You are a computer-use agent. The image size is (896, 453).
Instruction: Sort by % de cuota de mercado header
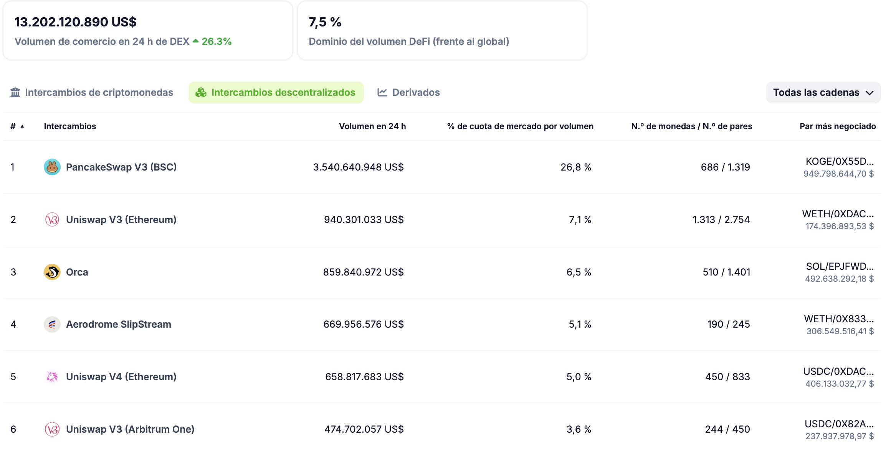[520, 126]
